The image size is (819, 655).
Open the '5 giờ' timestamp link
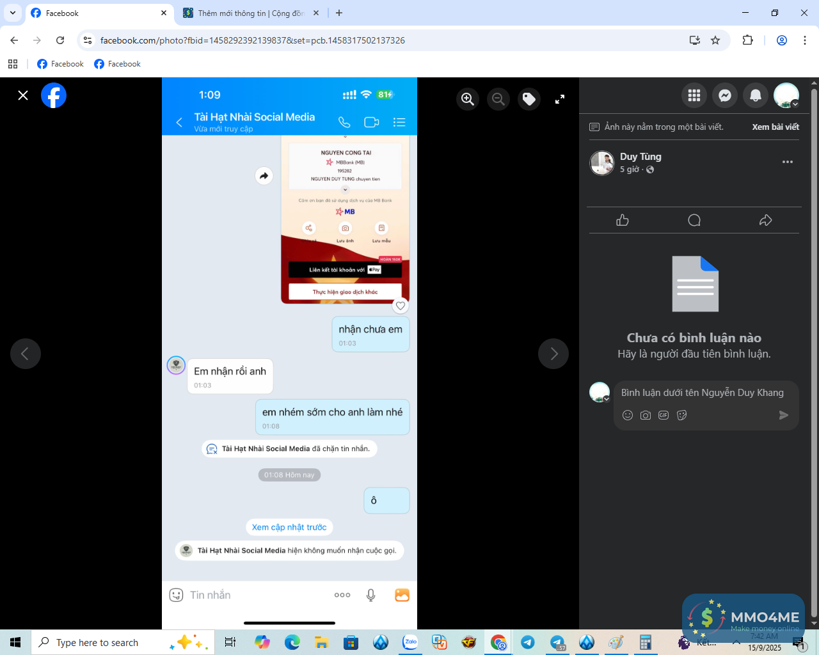[x=630, y=170]
